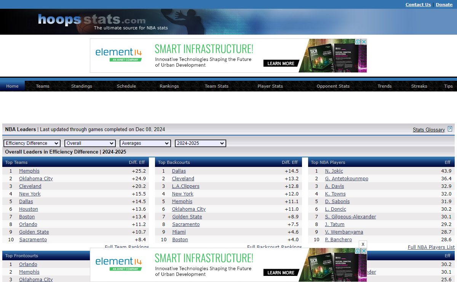
Task: Open the Efficiency Difference dropdown
Action: tap(32, 143)
